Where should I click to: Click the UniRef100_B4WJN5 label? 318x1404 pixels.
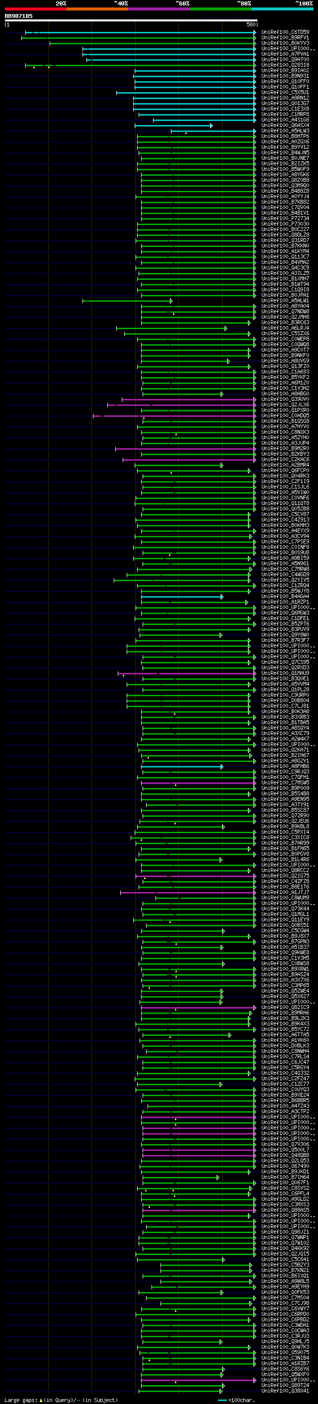(285, 153)
